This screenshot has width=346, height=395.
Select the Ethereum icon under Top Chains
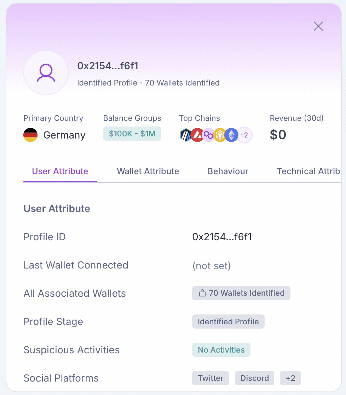231,135
